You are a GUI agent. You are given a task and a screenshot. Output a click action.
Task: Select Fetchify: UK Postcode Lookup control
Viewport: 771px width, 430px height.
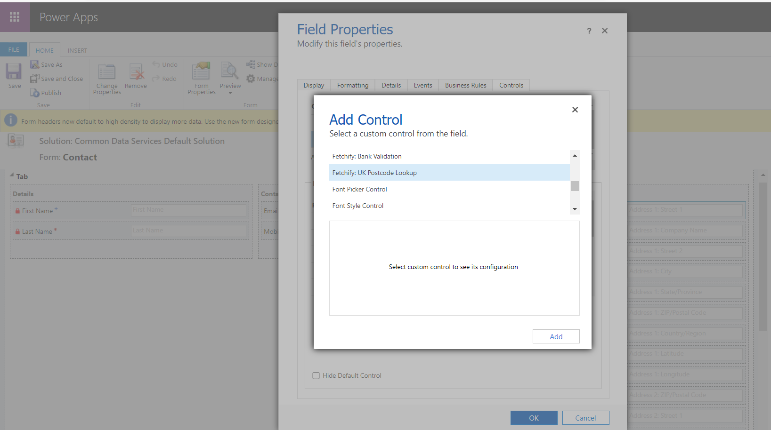pos(449,173)
